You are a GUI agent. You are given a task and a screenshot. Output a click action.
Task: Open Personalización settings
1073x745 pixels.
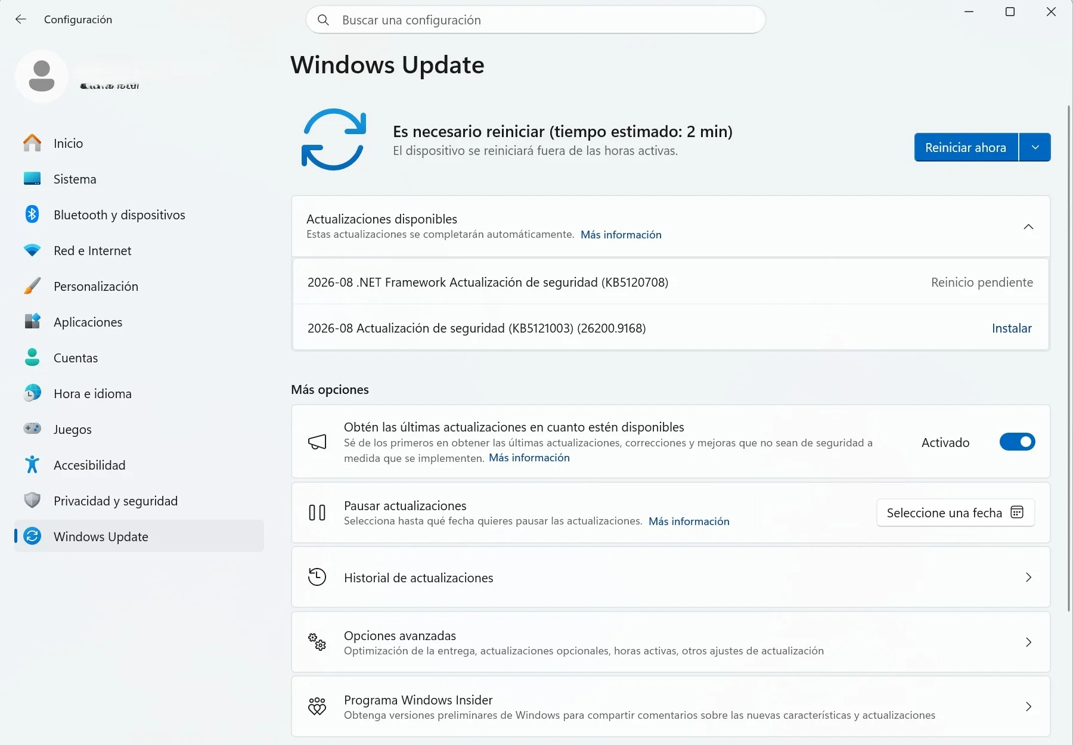pos(139,286)
